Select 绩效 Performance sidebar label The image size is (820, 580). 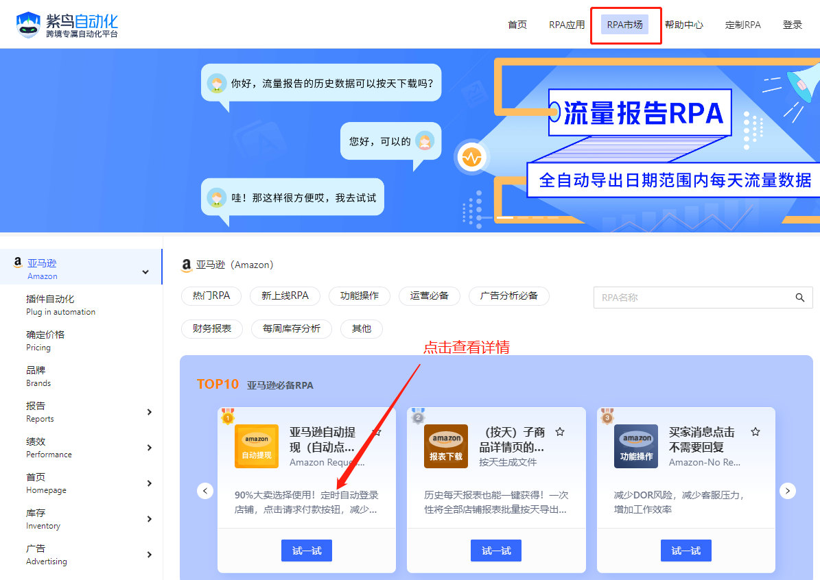[49, 447]
